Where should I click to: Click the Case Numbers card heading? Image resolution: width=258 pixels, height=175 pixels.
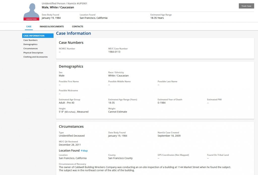pos(71,43)
